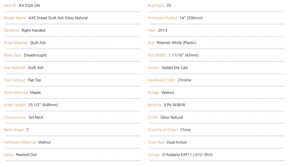Select the Model Name value text
The height and width of the screenshot is (167, 289).
[58, 18]
